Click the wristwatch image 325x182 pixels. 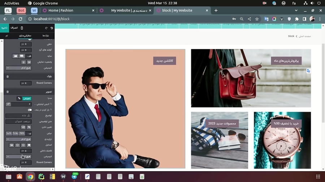point(282,140)
